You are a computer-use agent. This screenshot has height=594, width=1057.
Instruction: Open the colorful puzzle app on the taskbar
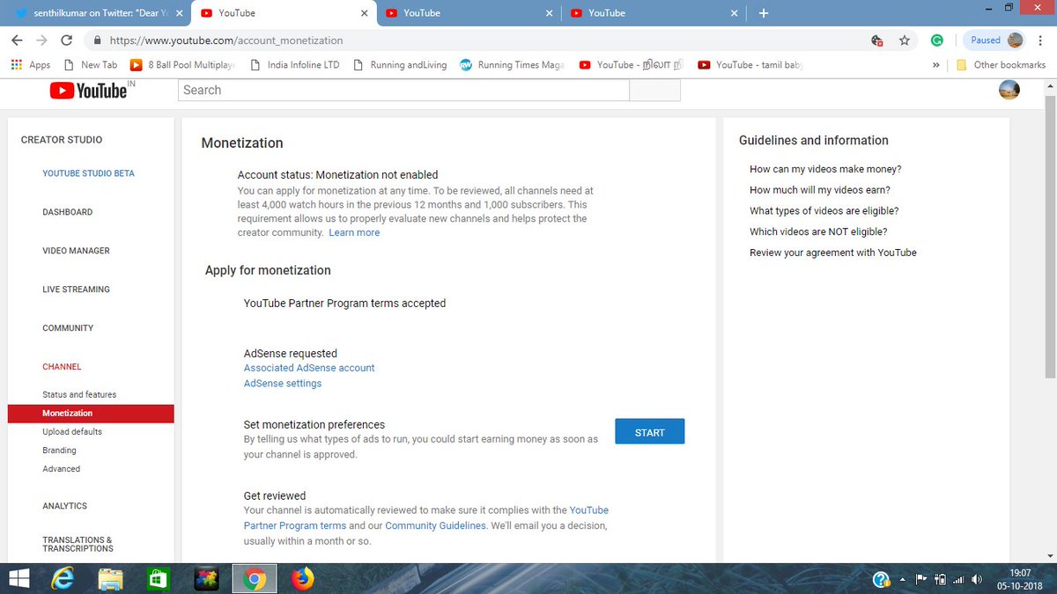[x=206, y=579]
